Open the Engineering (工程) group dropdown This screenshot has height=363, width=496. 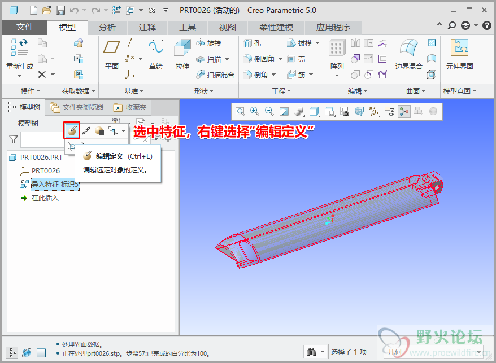[x=281, y=91]
